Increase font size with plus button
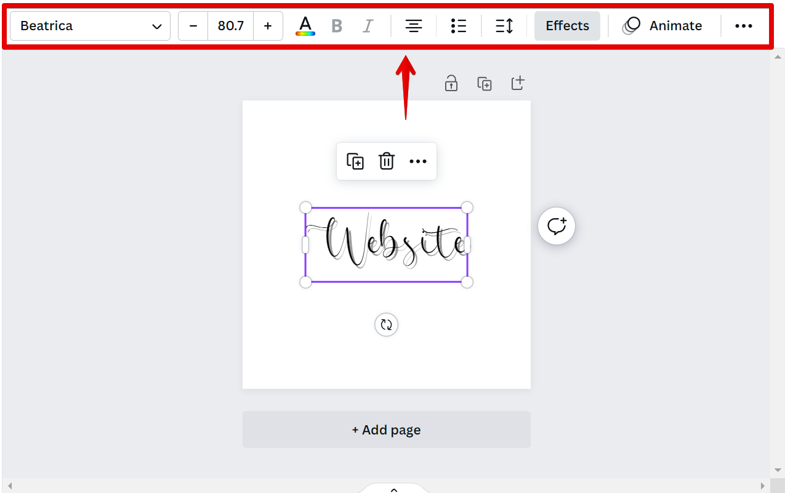Screen dimensions: 785x493 (x=268, y=26)
